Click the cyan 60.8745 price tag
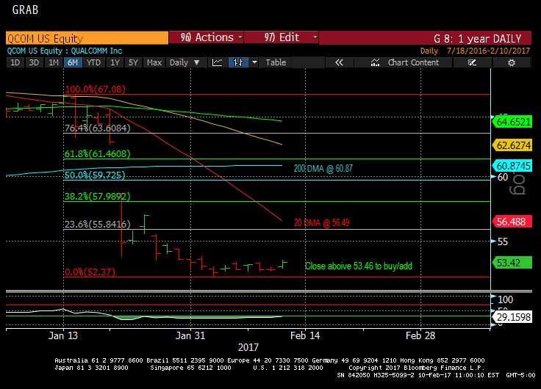541x389 pixels. point(512,166)
